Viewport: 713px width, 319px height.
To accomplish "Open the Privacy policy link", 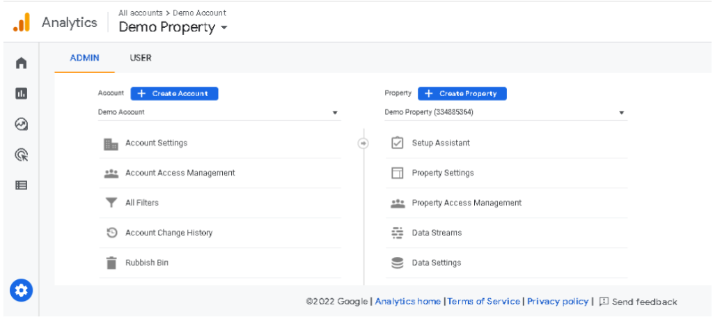I will click(557, 302).
